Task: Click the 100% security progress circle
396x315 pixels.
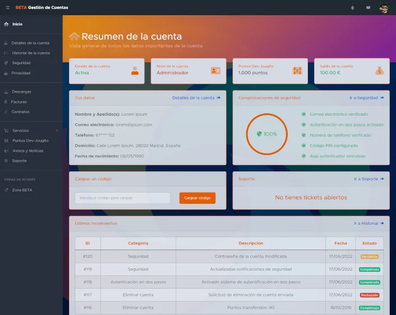Action: click(x=266, y=134)
